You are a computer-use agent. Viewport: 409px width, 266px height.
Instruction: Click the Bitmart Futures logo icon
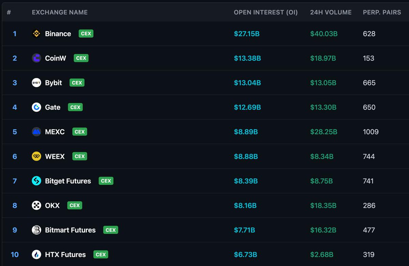click(x=36, y=230)
